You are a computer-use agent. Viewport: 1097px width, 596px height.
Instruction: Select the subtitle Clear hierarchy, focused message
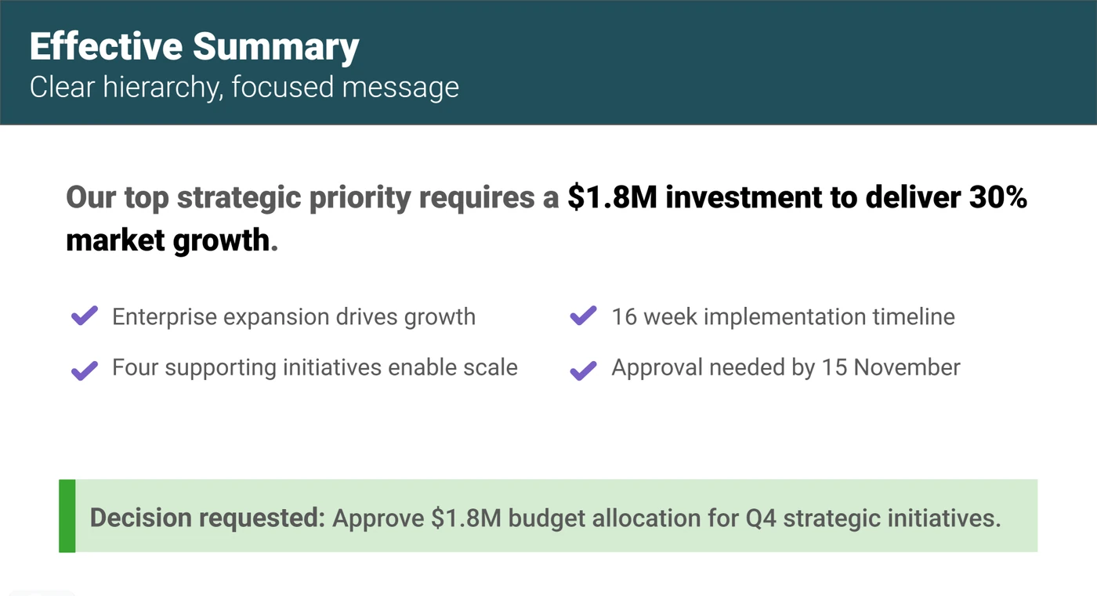[244, 87]
